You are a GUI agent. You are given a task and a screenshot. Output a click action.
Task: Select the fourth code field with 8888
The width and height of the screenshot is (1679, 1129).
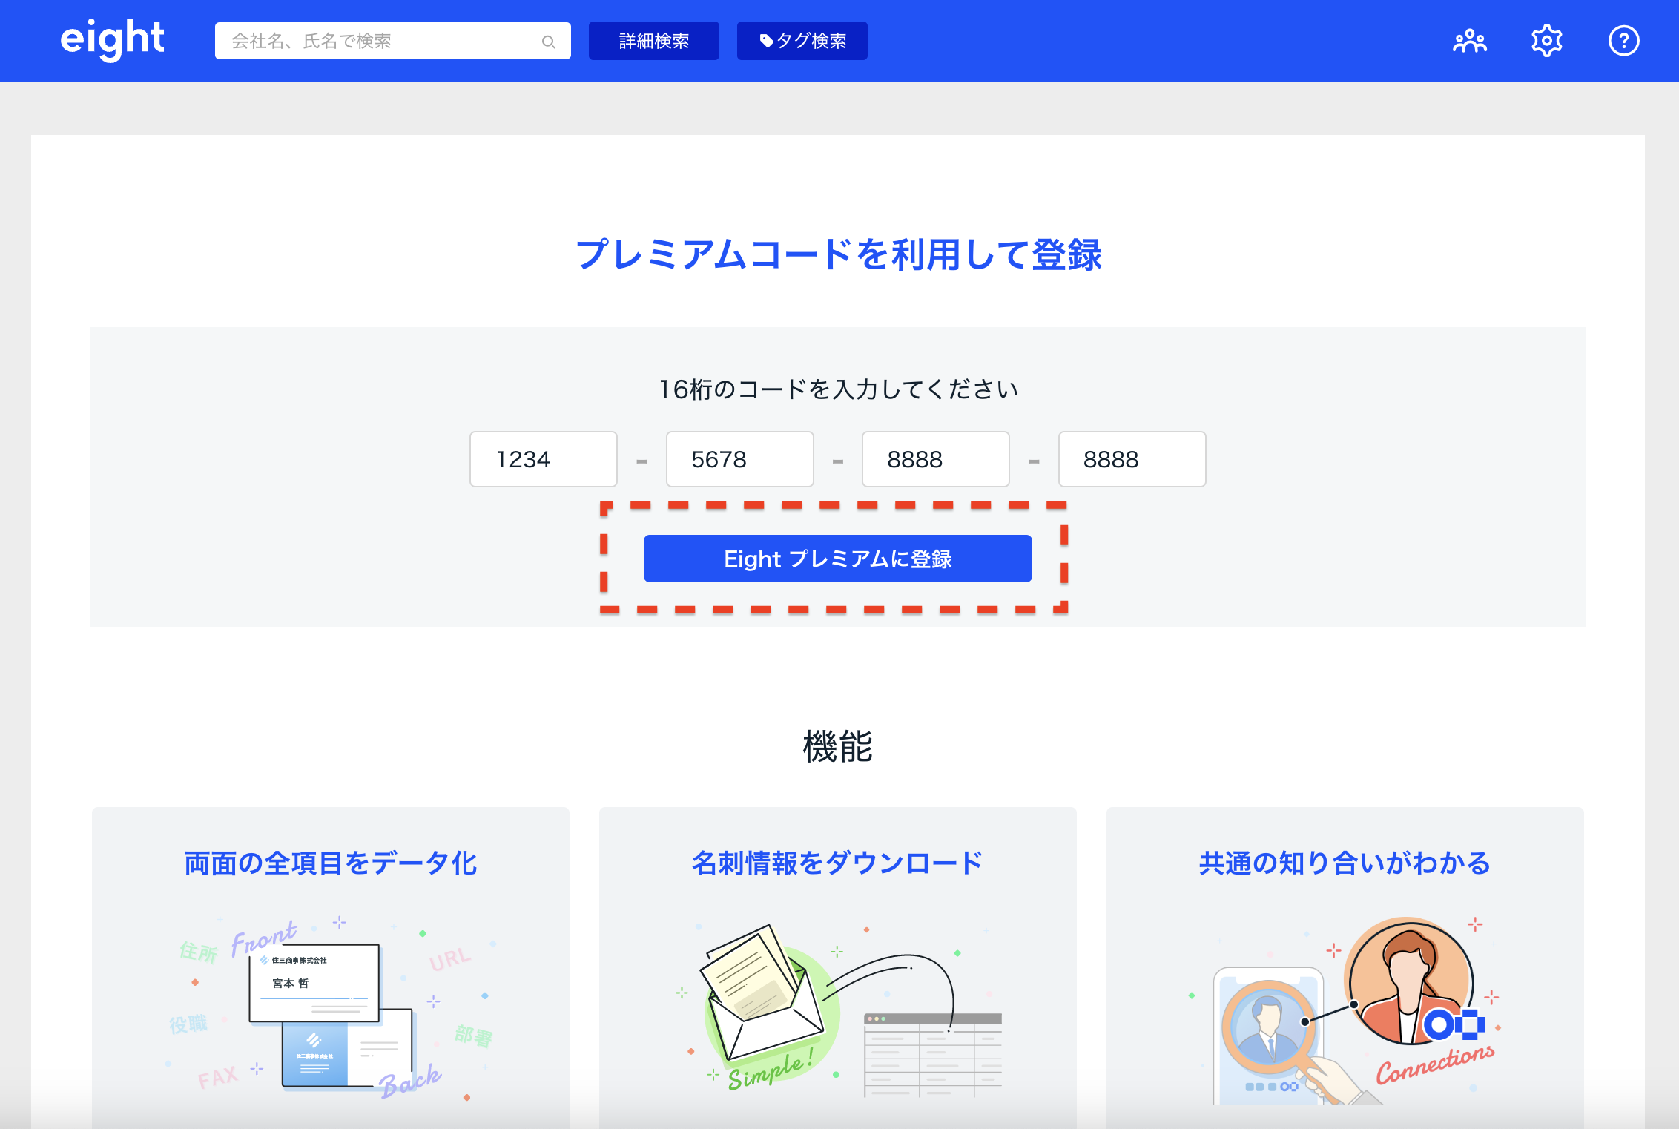1132,459
